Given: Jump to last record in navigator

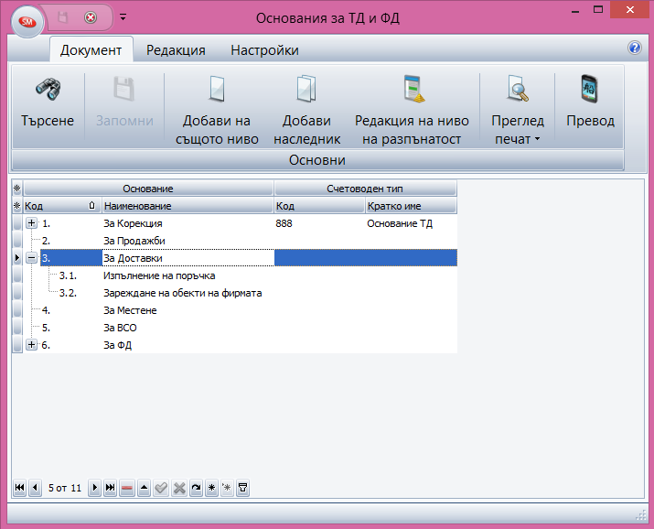Looking at the screenshot, I should (x=110, y=488).
